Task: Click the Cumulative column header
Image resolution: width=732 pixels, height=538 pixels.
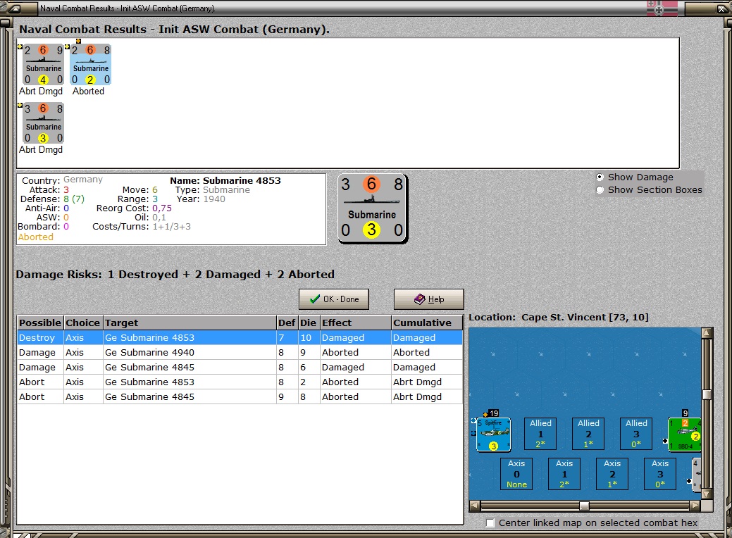Action: pyautogui.click(x=427, y=323)
